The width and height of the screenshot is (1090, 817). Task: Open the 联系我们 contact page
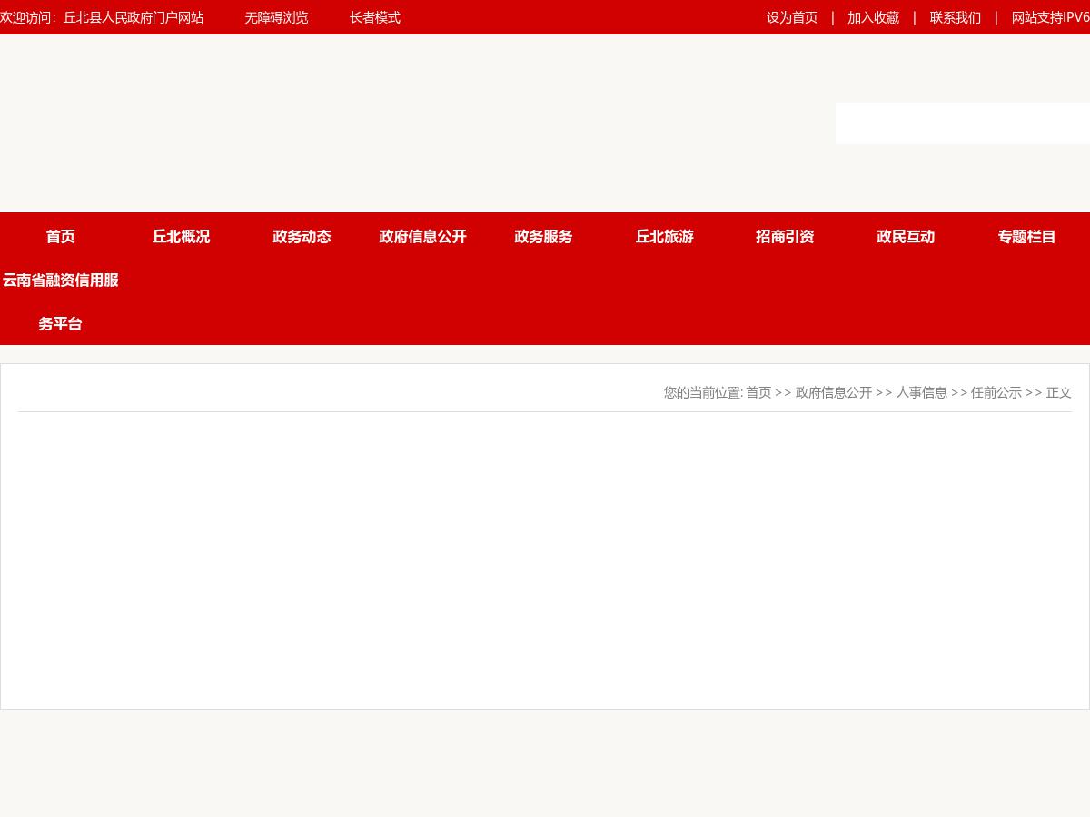coord(955,17)
